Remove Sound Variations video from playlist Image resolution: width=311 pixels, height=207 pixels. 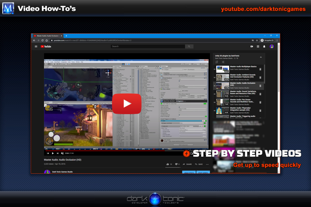pos(260,94)
